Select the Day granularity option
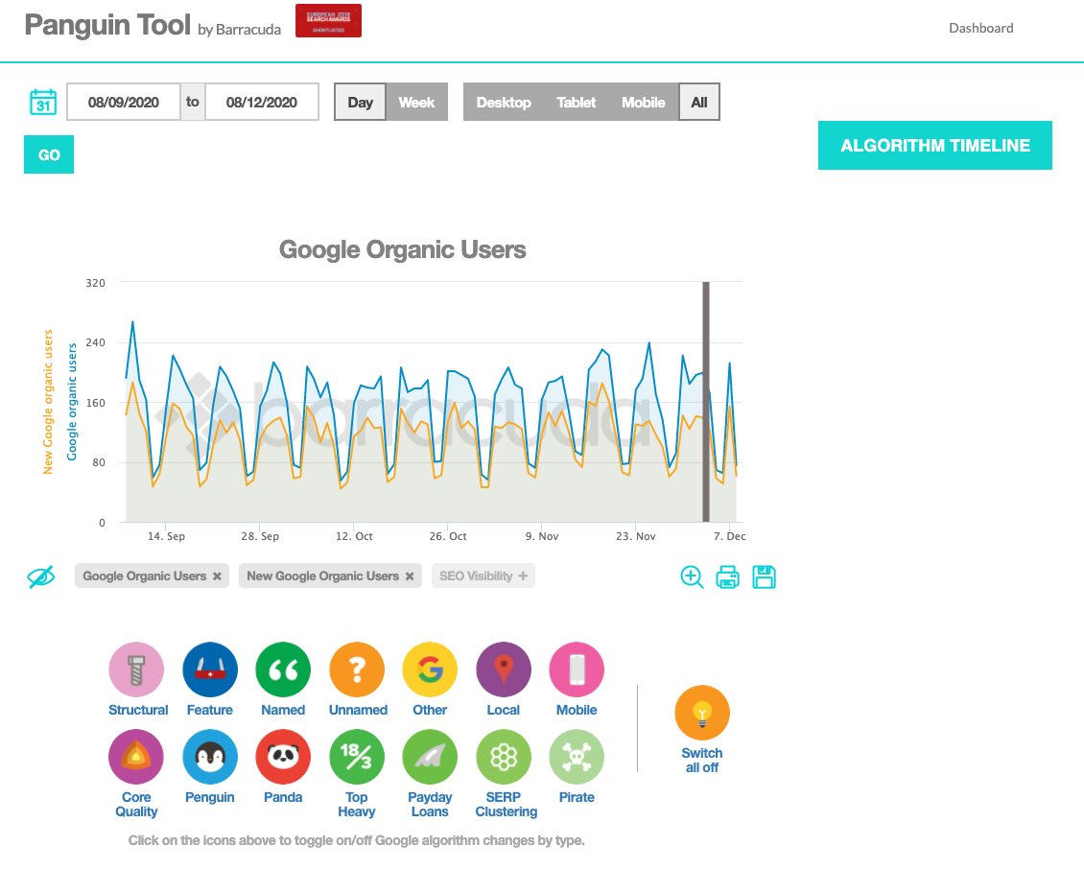1084x869 pixels. coord(360,103)
